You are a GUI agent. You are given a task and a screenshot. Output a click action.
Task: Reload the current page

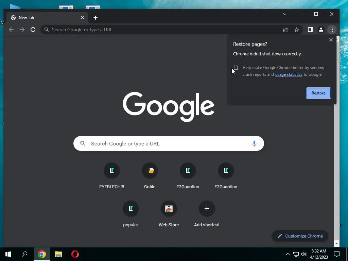[33, 30]
